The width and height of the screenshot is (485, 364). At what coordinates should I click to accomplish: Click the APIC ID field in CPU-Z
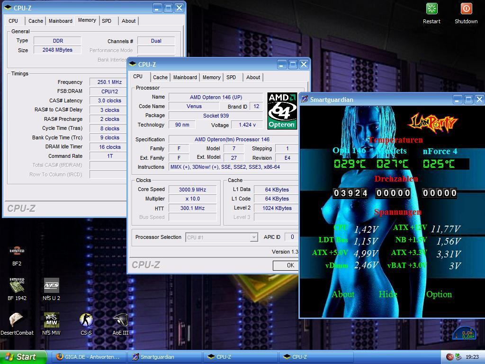pos(291,237)
